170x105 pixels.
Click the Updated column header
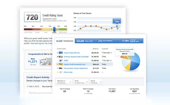105,49
